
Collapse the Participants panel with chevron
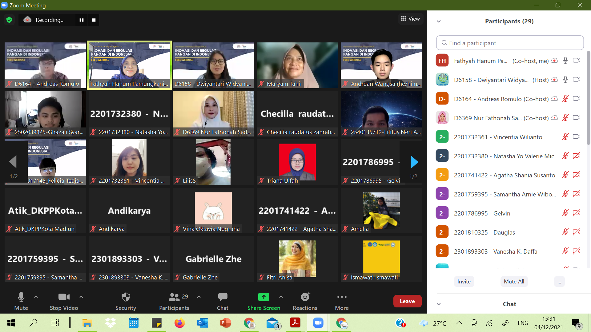439,21
